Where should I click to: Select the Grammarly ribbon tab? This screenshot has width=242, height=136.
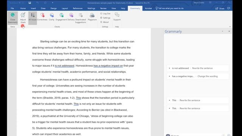coord(135,8)
